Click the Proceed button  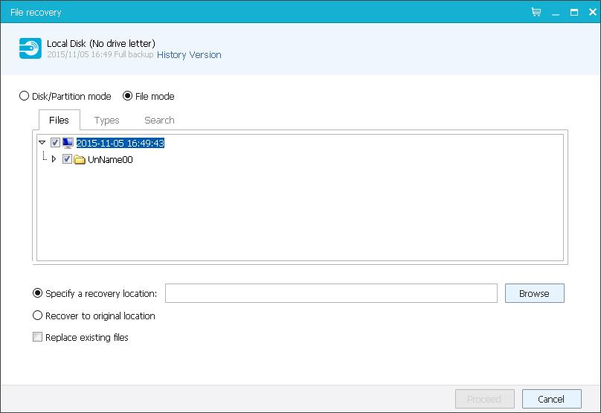(x=484, y=399)
